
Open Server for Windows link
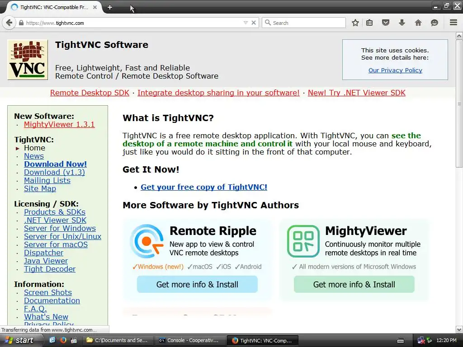pyautogui.click(x=60, y=228)
